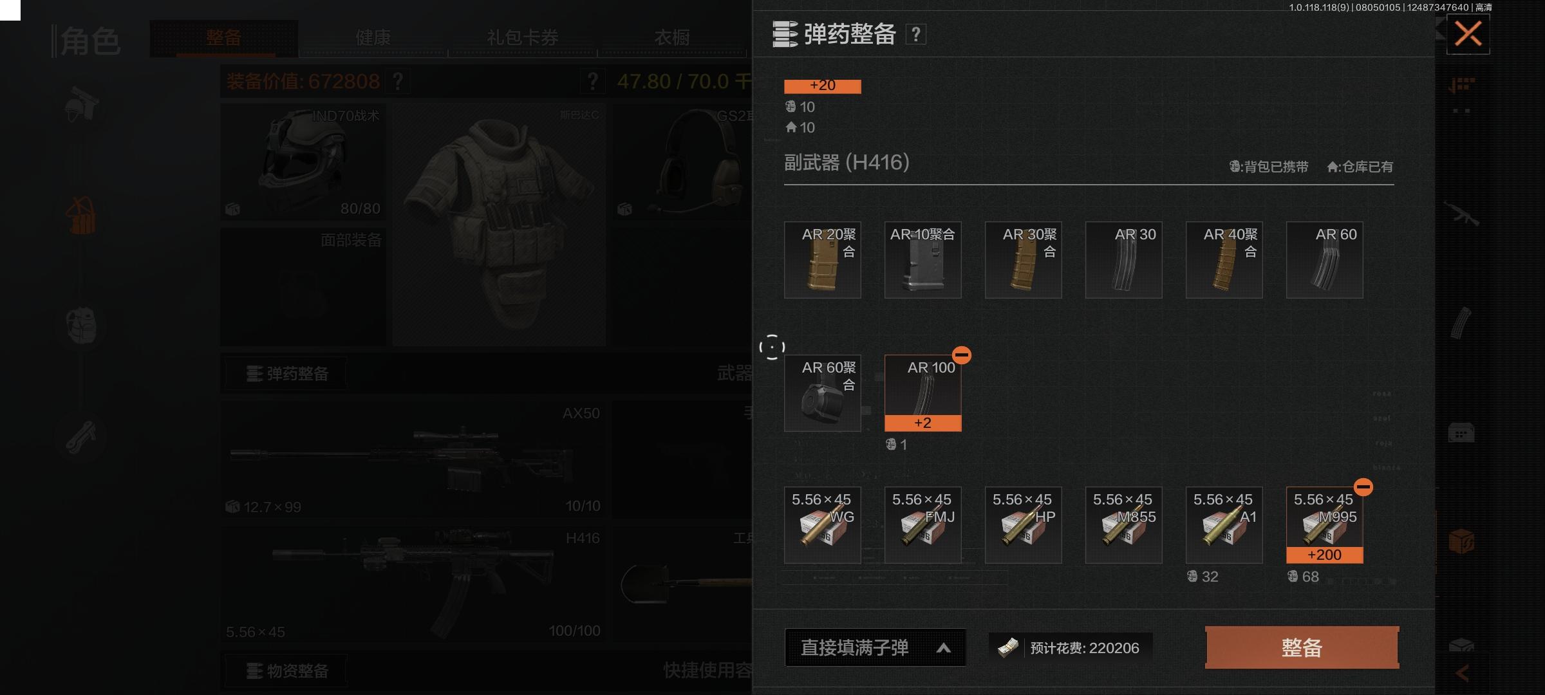Switch to the 健康 tab
Image resolution: width=1545 pixels, height=695 pixels.
(373, 38)
